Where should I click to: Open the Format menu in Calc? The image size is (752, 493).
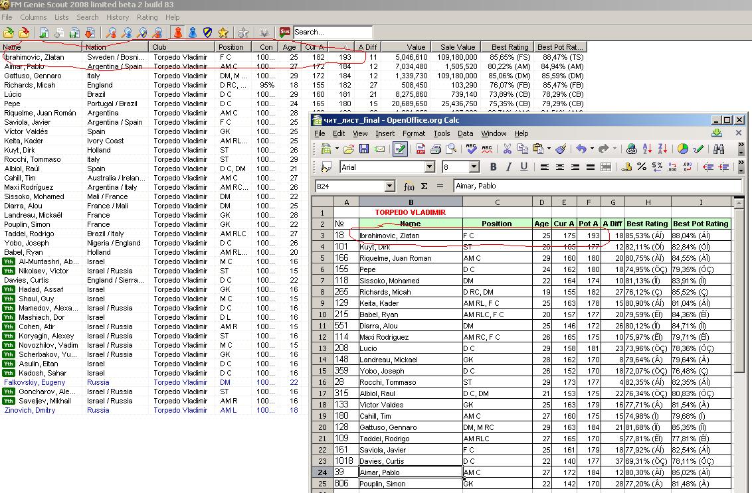[413, 133]
